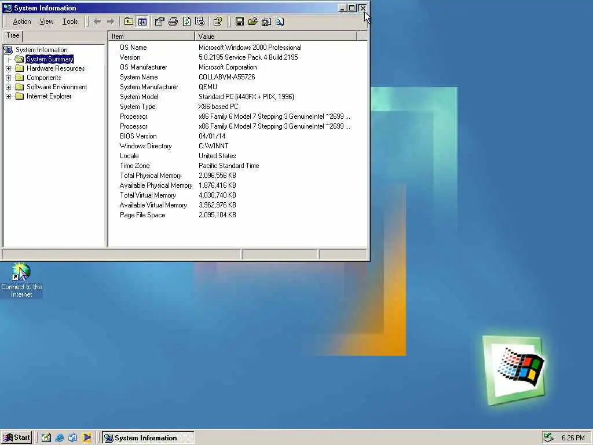
Task: Click the Export List toolbar icon
Action: [200, 21]
